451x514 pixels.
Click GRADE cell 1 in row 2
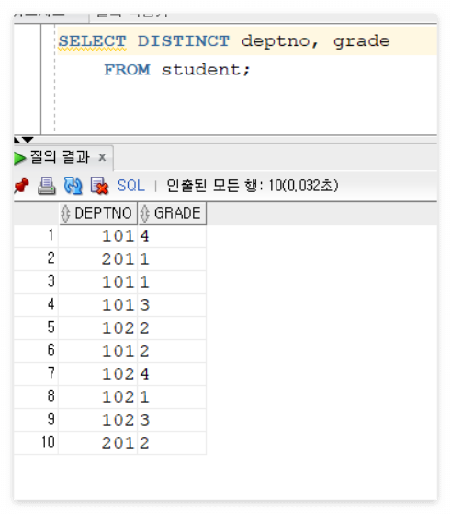click(172, 259)
